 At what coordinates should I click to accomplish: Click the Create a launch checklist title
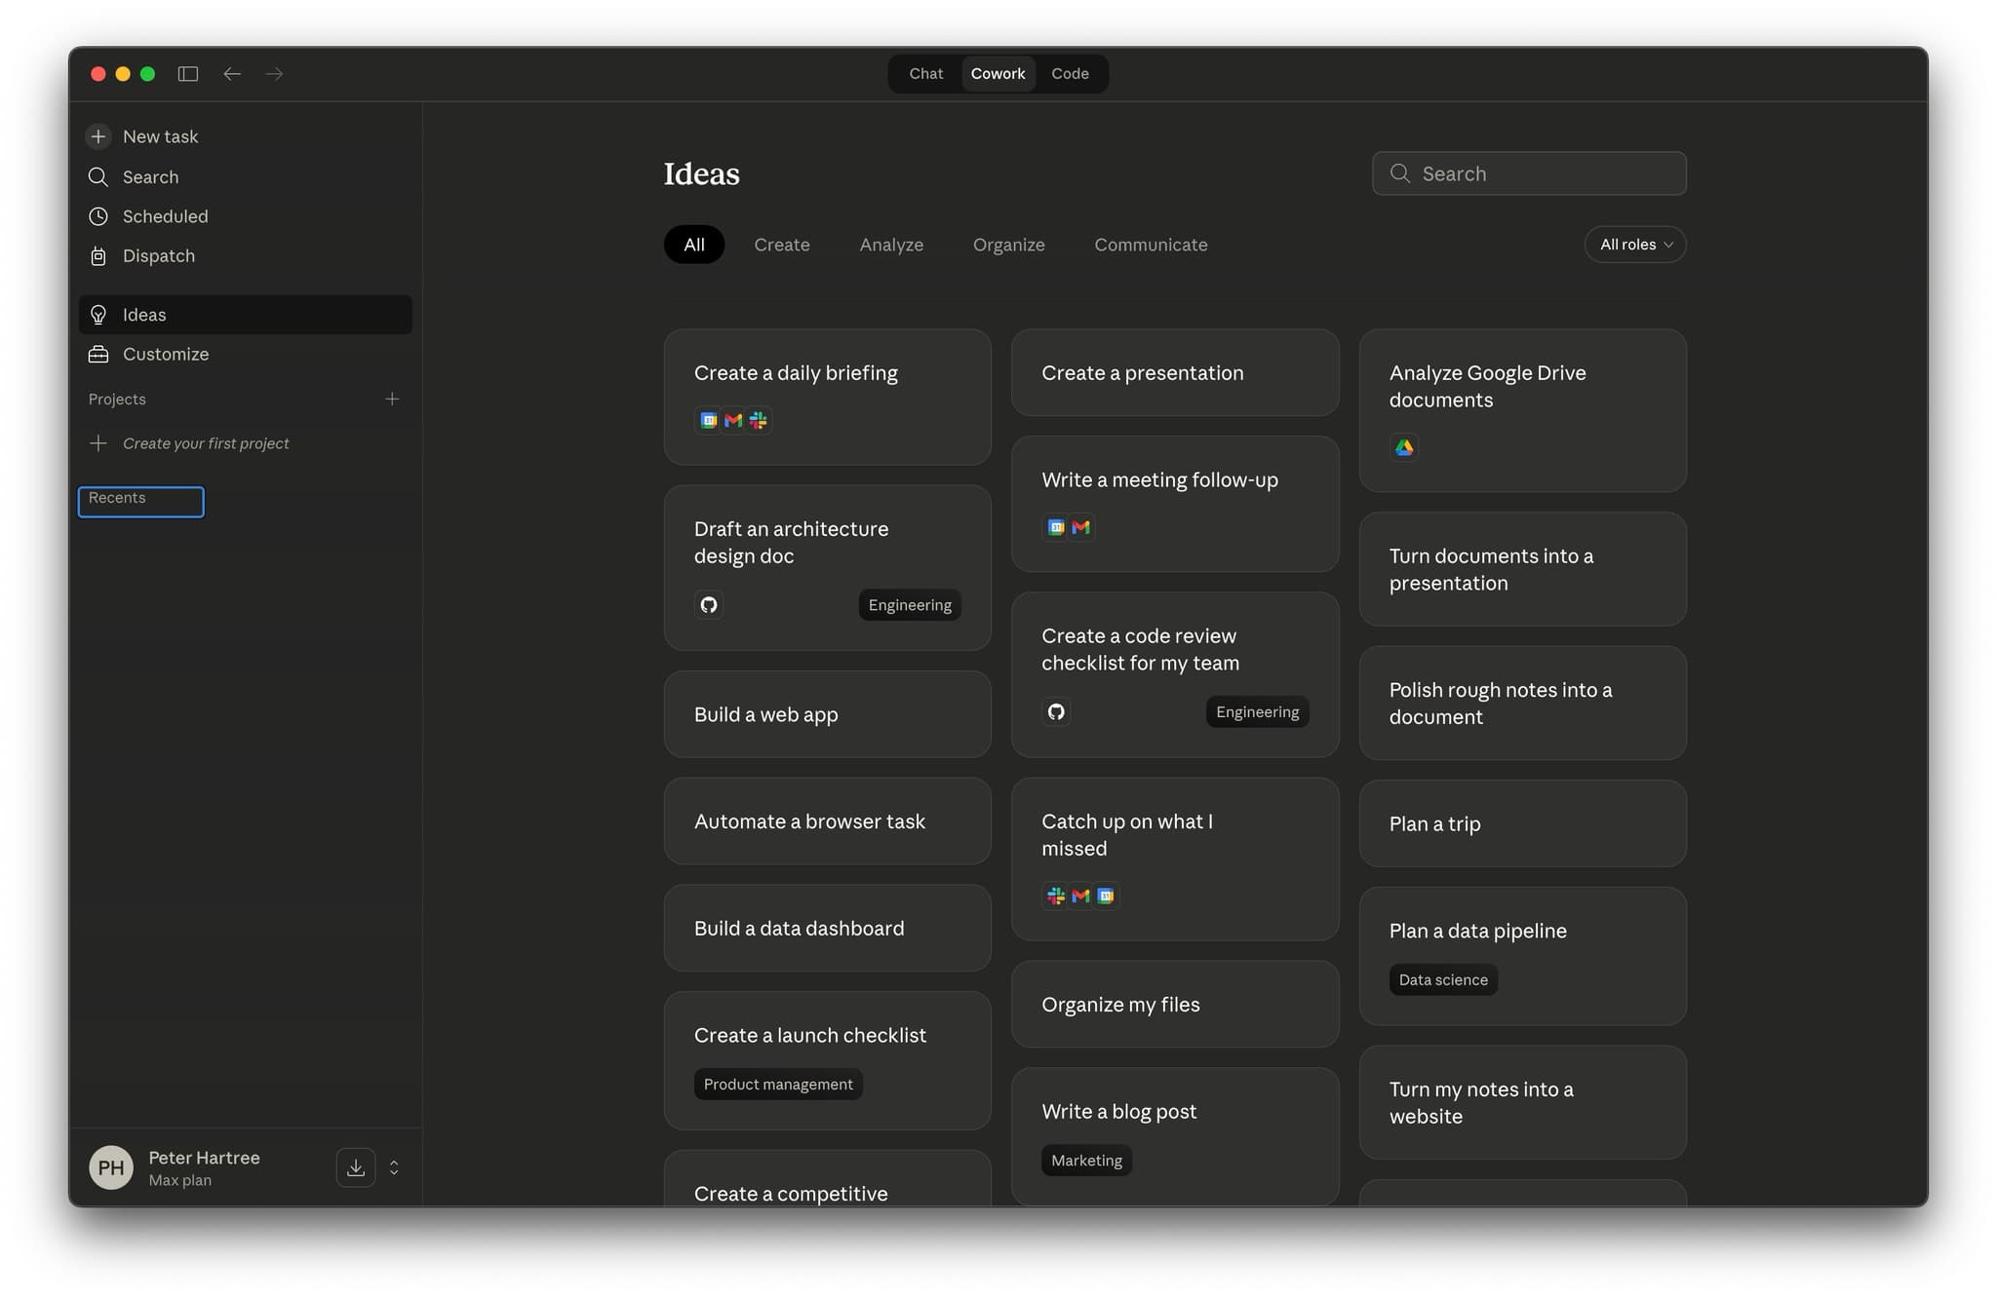[810, 1036]
